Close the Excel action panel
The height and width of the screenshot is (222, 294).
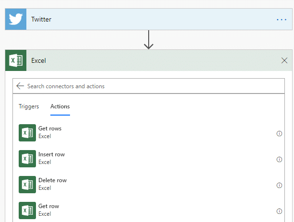click(284, 60)
